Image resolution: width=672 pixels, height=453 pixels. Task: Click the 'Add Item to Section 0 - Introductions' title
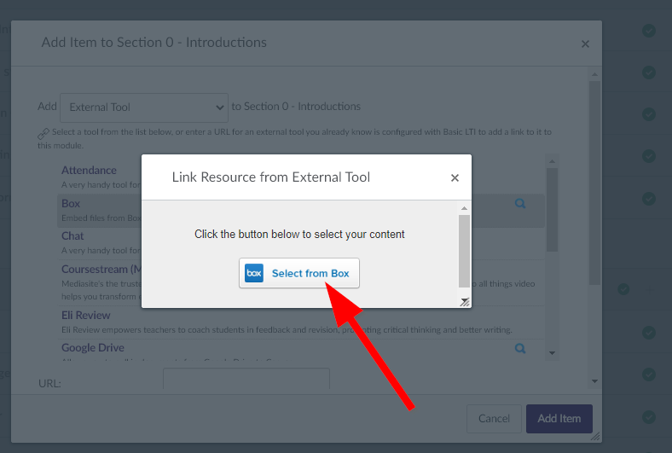coord(154,43)
